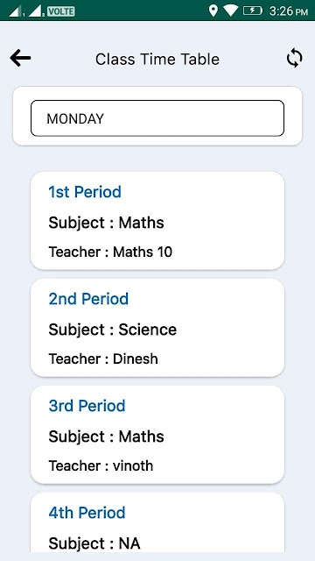Select the 2nd Period heading
Image resolution: width=315 pixels, height=561 pixels.
point(88,299)
